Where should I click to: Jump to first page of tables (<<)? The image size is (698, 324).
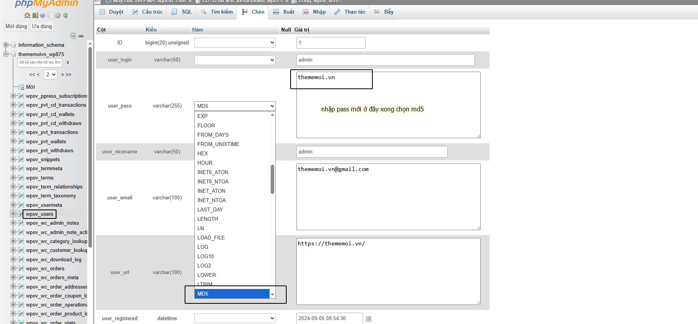[32, 74]
